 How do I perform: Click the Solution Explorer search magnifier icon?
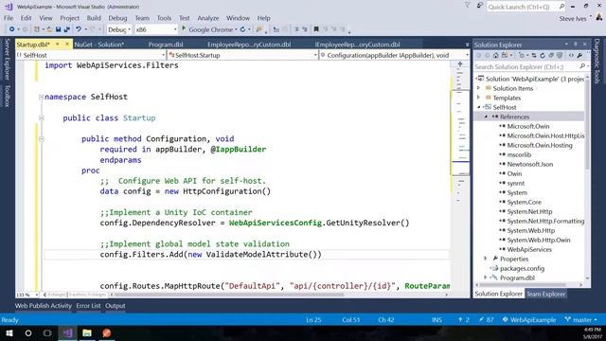(582, 67)
